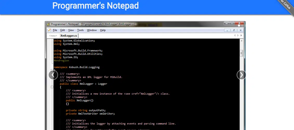Switch to the <new> document tab
The height and width of the screenshot is (130, 294).
tap(53, 36)
